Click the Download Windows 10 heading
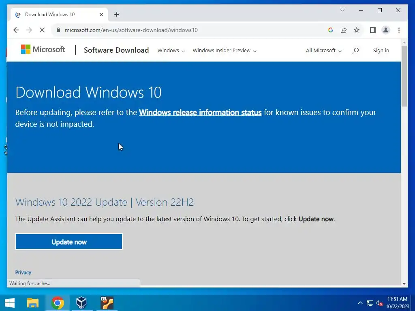The width and height of the screenshot is (415, 311). (x=88, y=92)
